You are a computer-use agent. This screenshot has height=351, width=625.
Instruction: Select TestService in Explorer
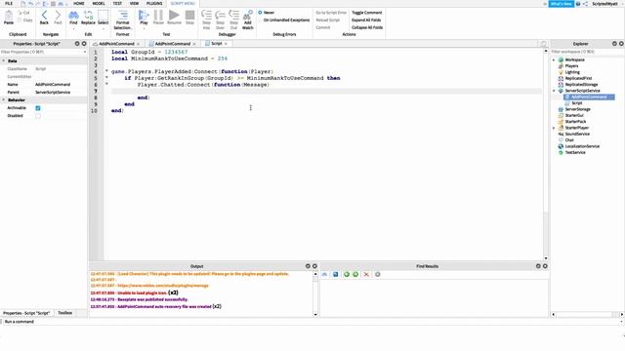pos(575,152)
